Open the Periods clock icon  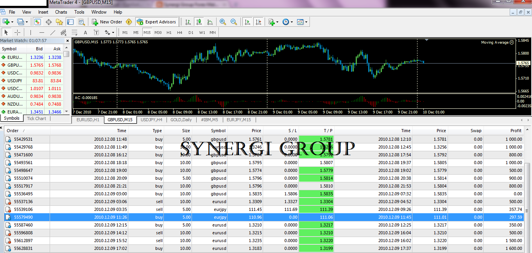tap(286, 22)
